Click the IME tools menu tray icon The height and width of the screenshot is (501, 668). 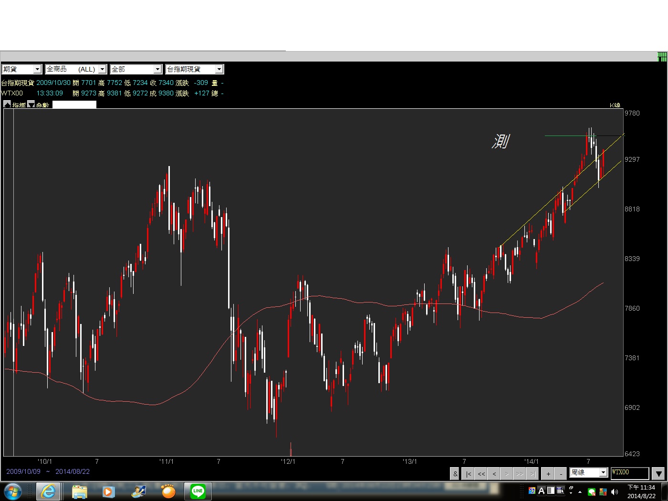(560, 491)
